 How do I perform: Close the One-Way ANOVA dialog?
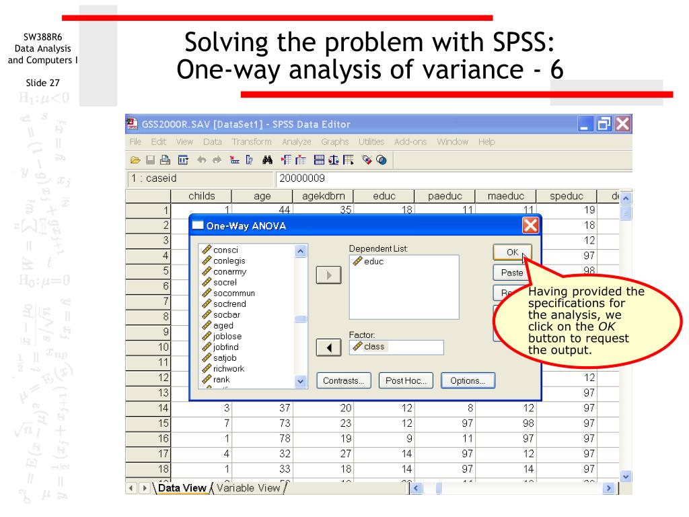[x=530, y=226]
